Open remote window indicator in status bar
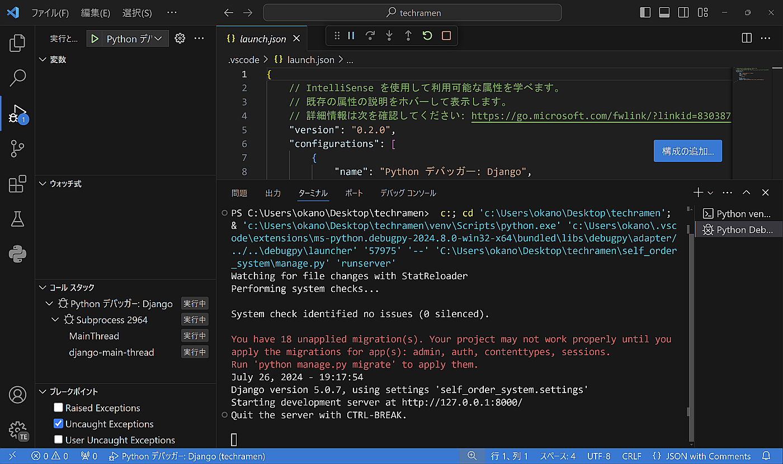 [12, 456]
